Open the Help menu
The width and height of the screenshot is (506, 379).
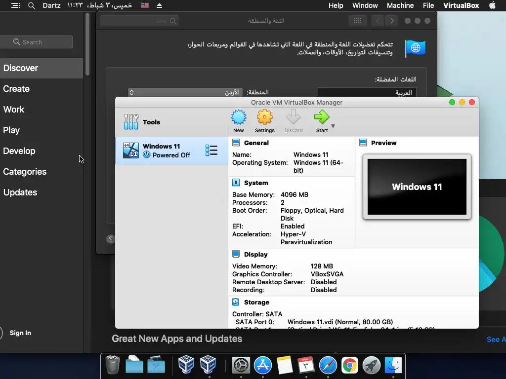[336, 5]
